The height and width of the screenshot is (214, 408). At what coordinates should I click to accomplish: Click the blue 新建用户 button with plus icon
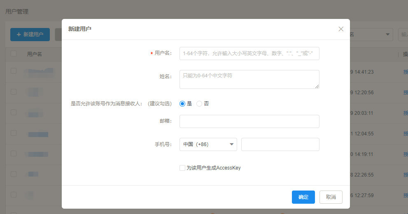point(30,35)
